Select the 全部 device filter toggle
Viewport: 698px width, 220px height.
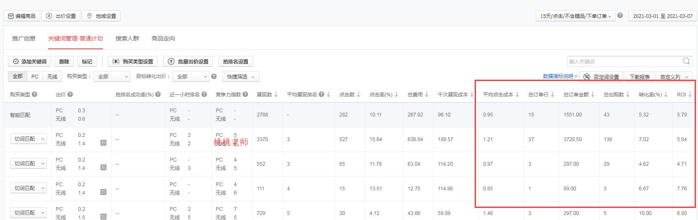(x=18, y=76)
